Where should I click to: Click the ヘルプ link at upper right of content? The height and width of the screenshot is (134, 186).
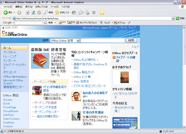pyautogui.click(x=135, y=47)
